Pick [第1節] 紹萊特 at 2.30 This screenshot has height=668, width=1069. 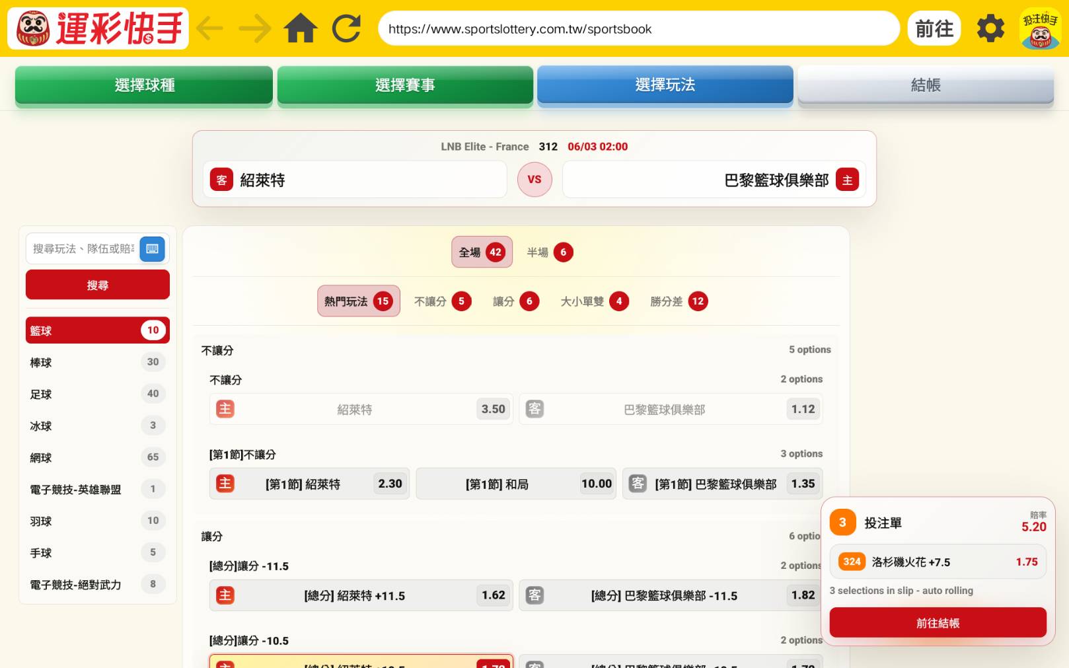310,484
